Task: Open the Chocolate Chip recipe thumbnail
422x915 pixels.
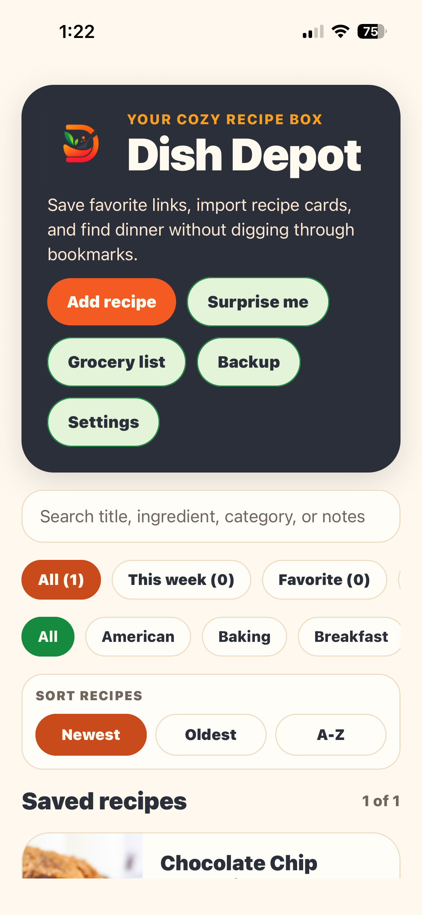Action: point(83,856)
